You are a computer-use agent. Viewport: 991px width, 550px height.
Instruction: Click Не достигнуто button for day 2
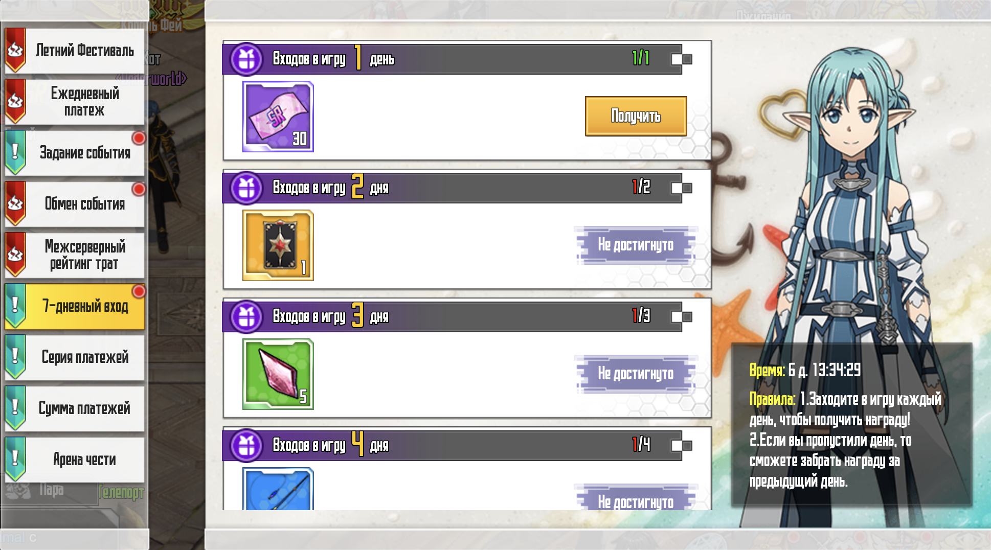click(x=636, y=245)
